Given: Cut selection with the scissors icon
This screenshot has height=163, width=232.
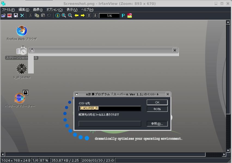Looking at the screenshot, I should coord(30,16).
